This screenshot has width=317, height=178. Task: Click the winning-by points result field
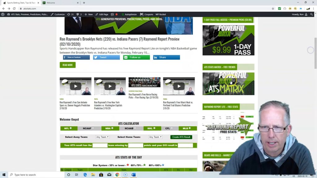point(136,145)
